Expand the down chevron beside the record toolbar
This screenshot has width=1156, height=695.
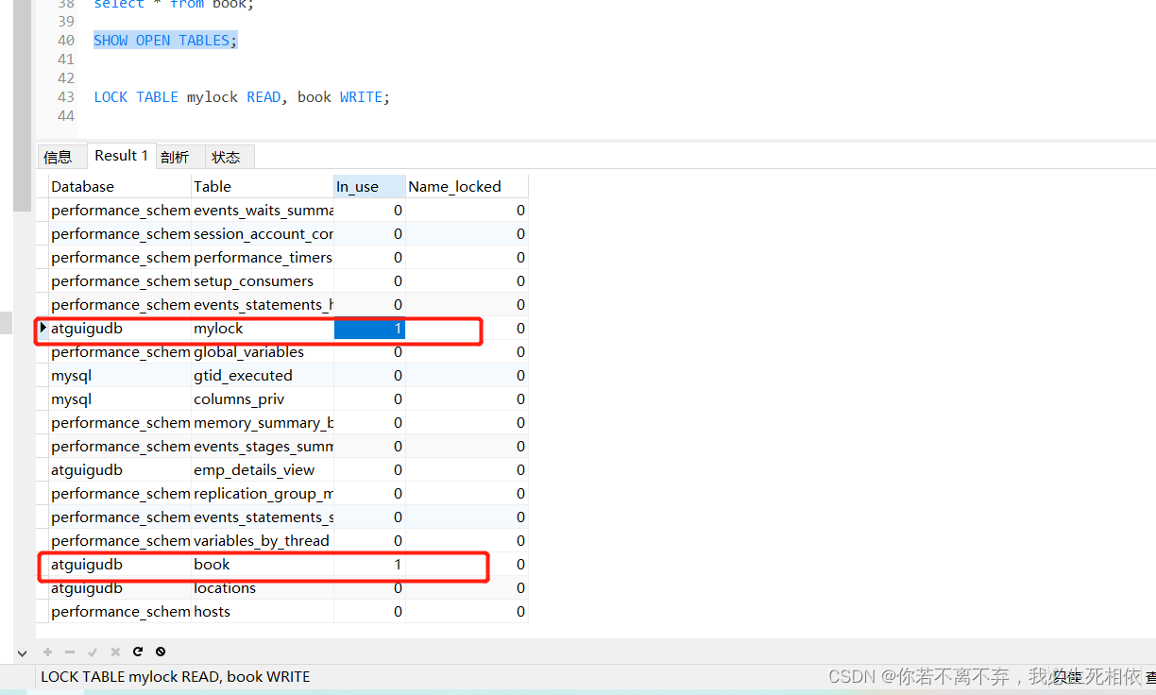22,653
